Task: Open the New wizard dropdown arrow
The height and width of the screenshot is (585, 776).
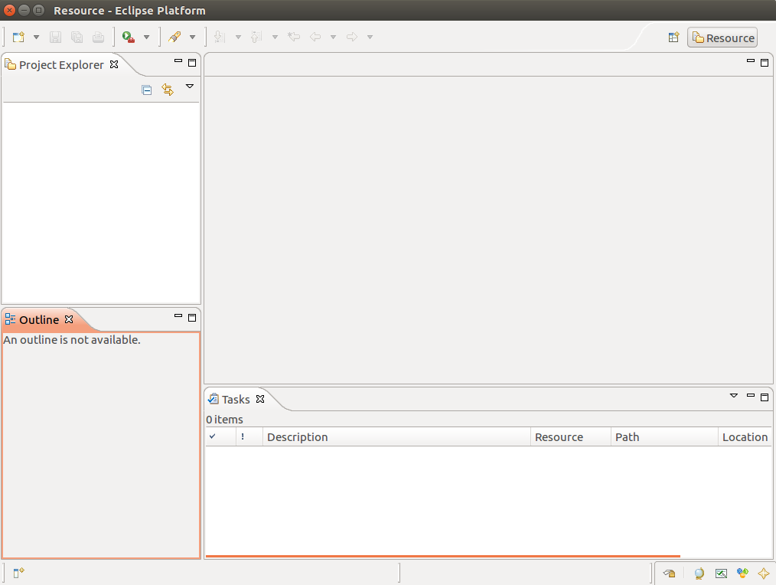Action: (x=36, y=38)
